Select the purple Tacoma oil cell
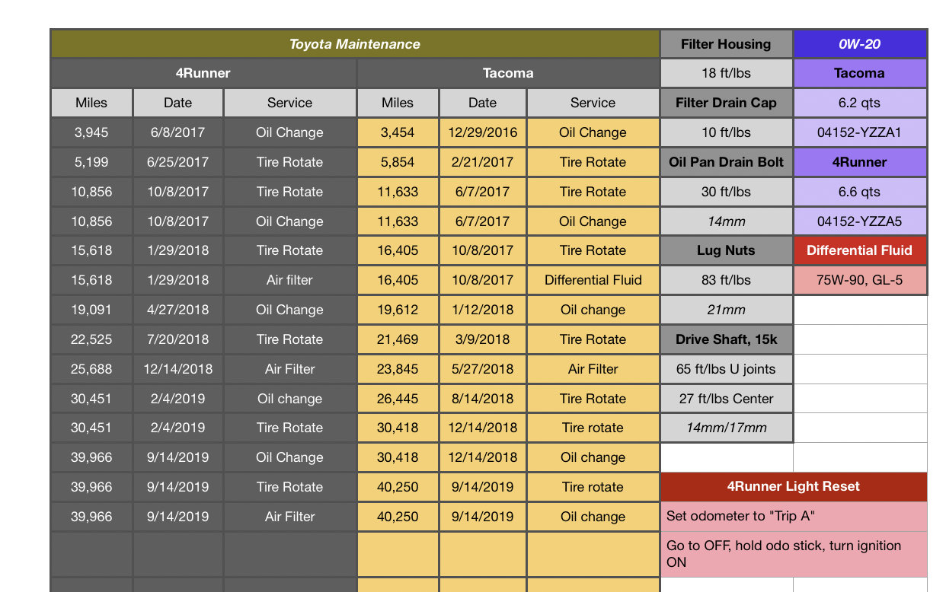Screen dimensions: 946x592 pos(860,74)
